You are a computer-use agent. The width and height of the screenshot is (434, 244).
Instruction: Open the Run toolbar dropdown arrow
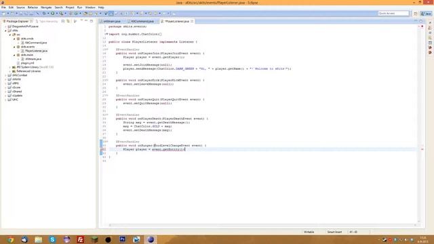click(x=56, y=14)
